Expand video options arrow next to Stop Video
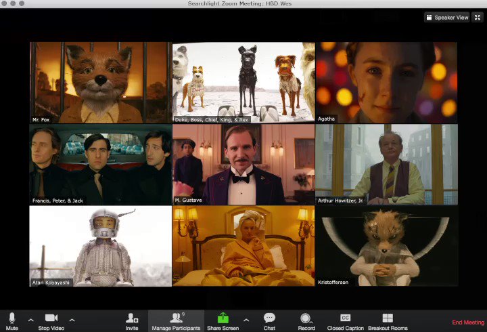This screenshot has width=487, height=332. click(72, 320)
